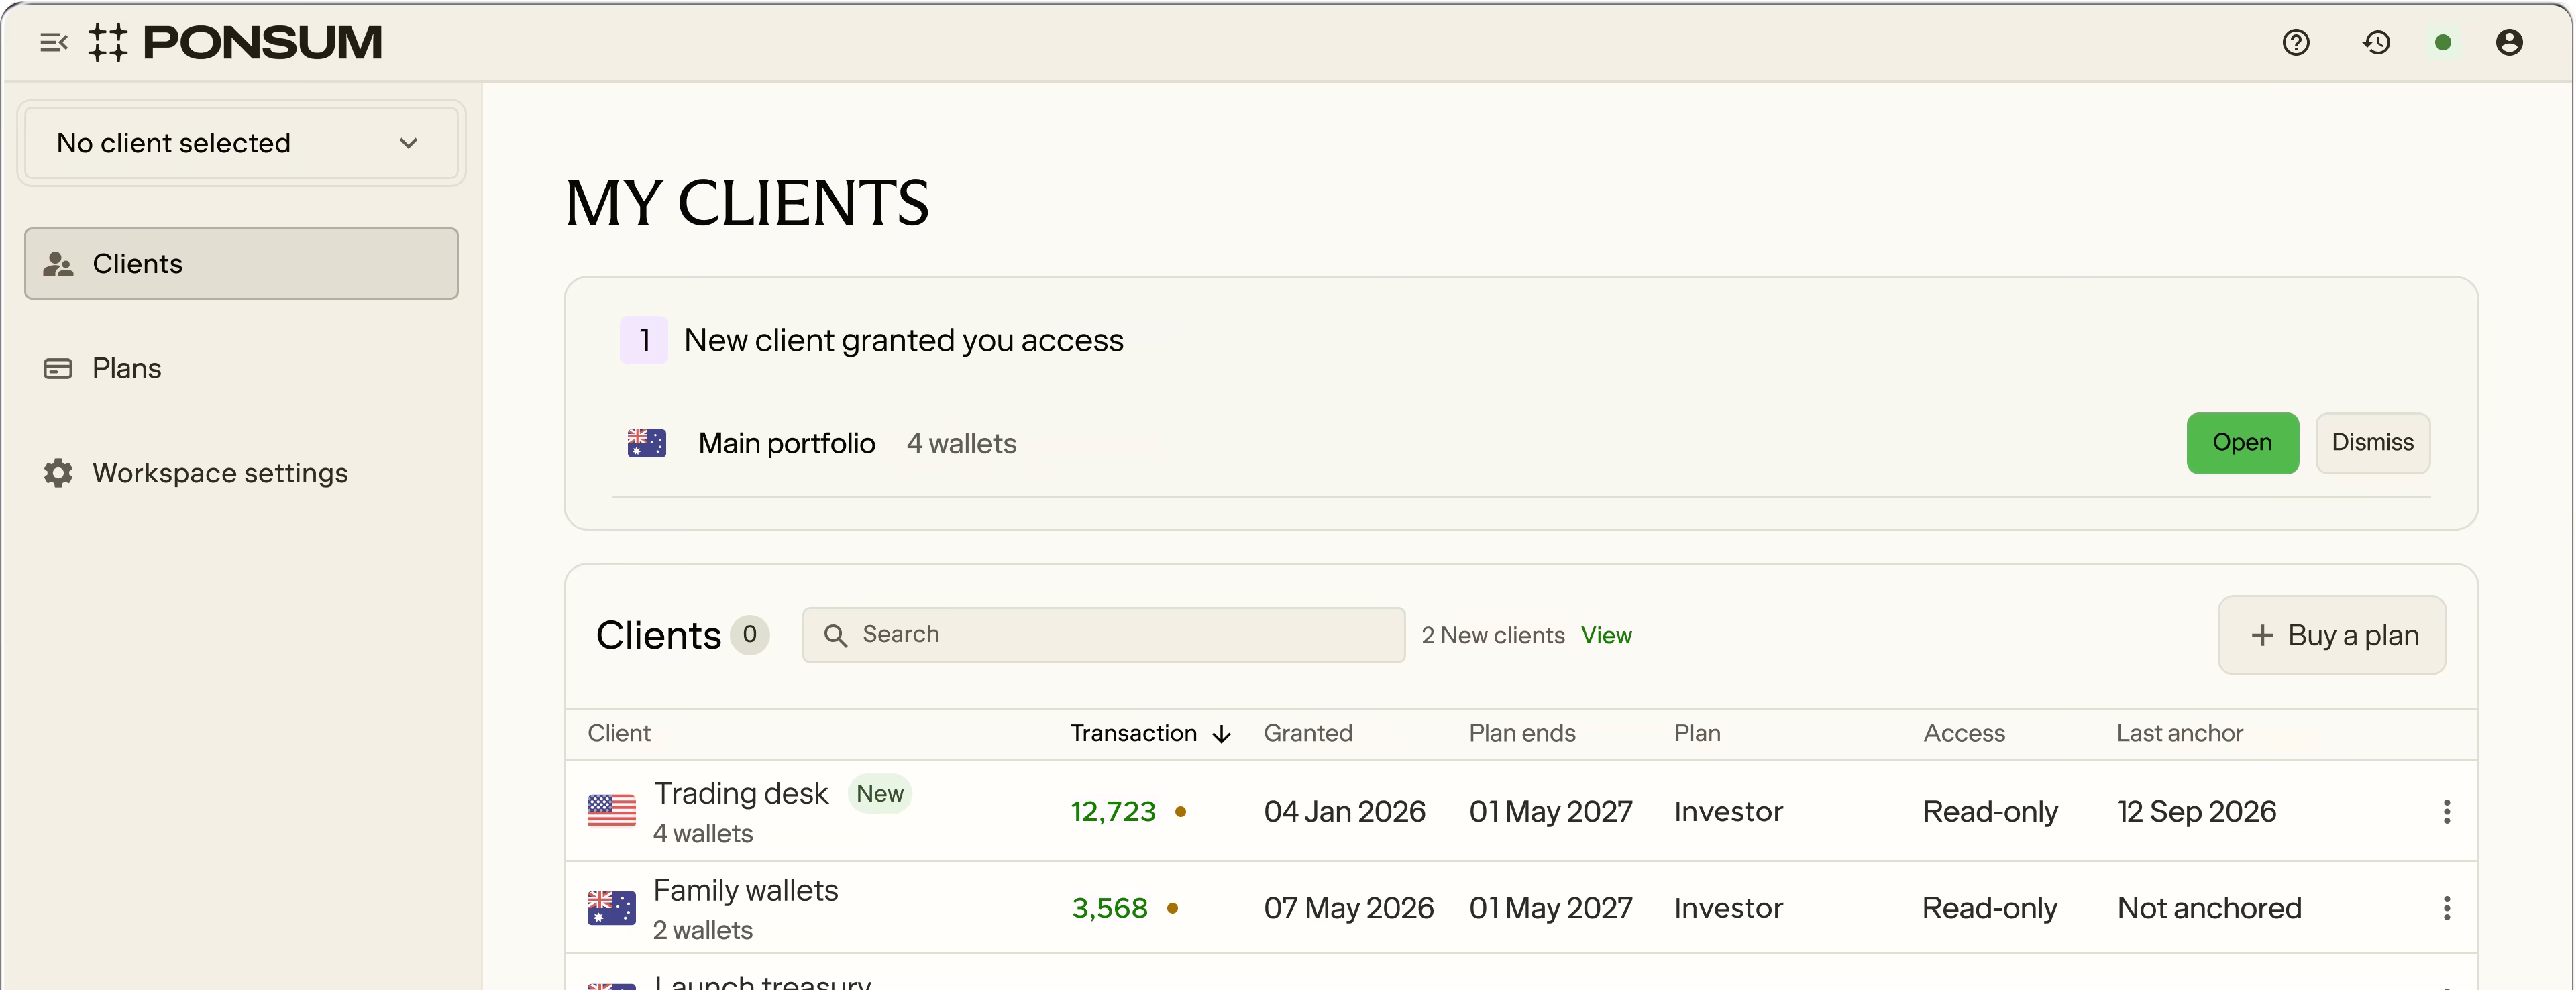Click the Last anchor column header
The width and height of the screenshot is (2576, 990).
2180,734
